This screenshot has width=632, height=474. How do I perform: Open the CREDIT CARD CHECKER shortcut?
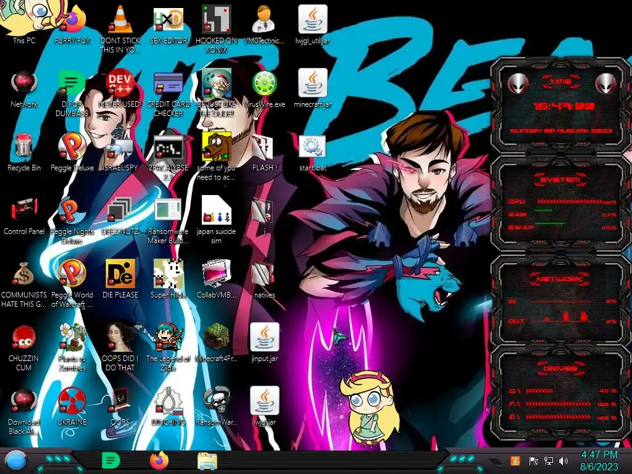(x=168, y=83)
